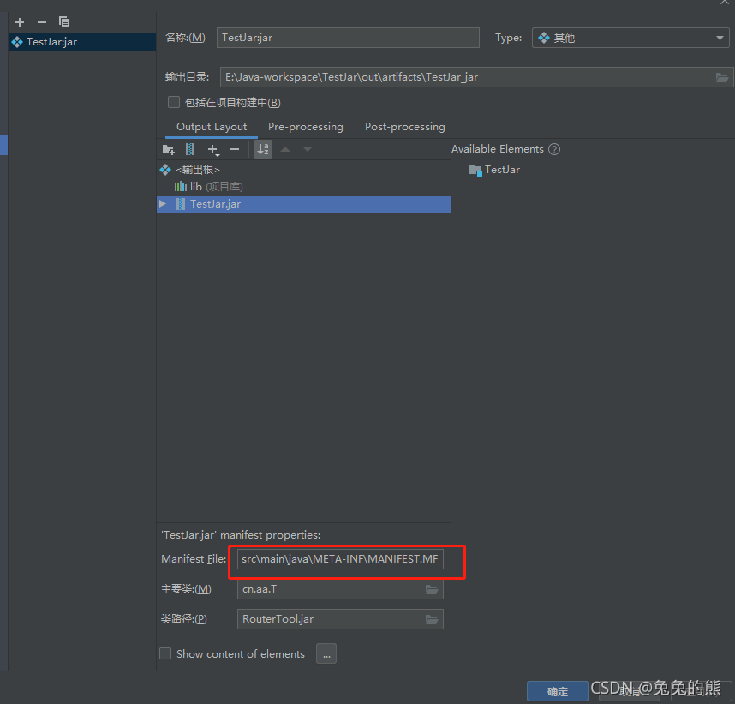Click the Create Archive icon in layout toolbar
This screenshot has width=735, height=704.
(189, 149)
